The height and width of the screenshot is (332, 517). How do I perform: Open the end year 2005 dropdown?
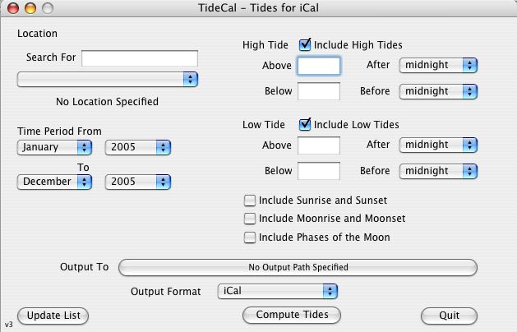(138, 182)
